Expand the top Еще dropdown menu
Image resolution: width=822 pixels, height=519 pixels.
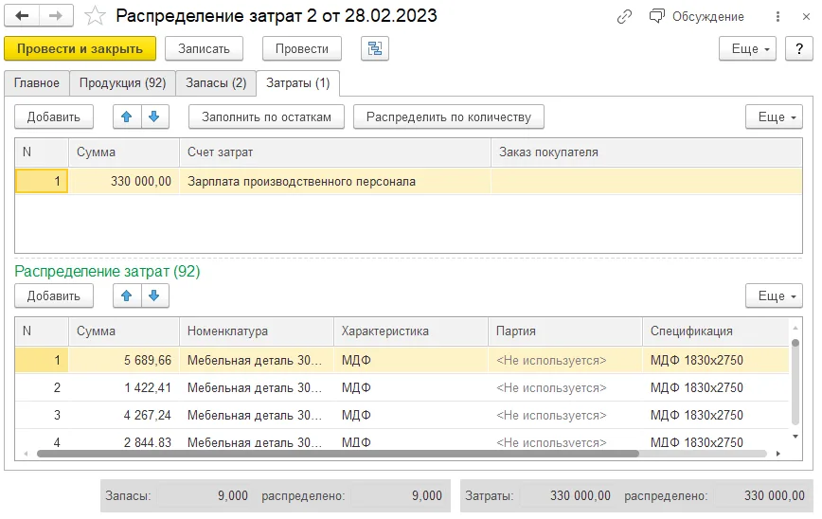[x=747, y=48]
